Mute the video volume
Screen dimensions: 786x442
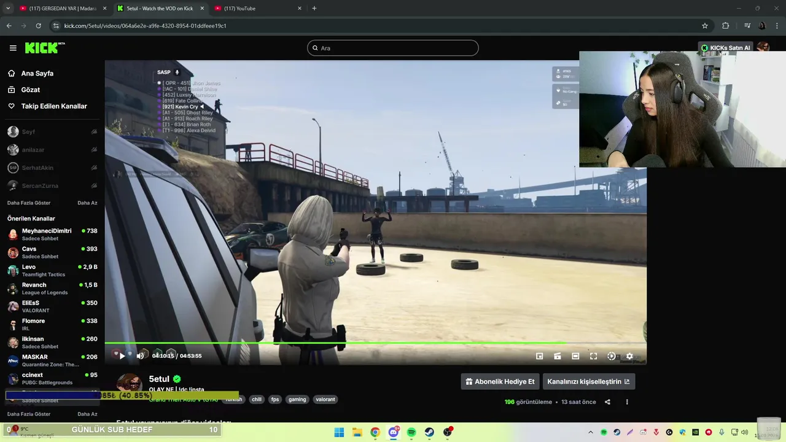[140, 356]
